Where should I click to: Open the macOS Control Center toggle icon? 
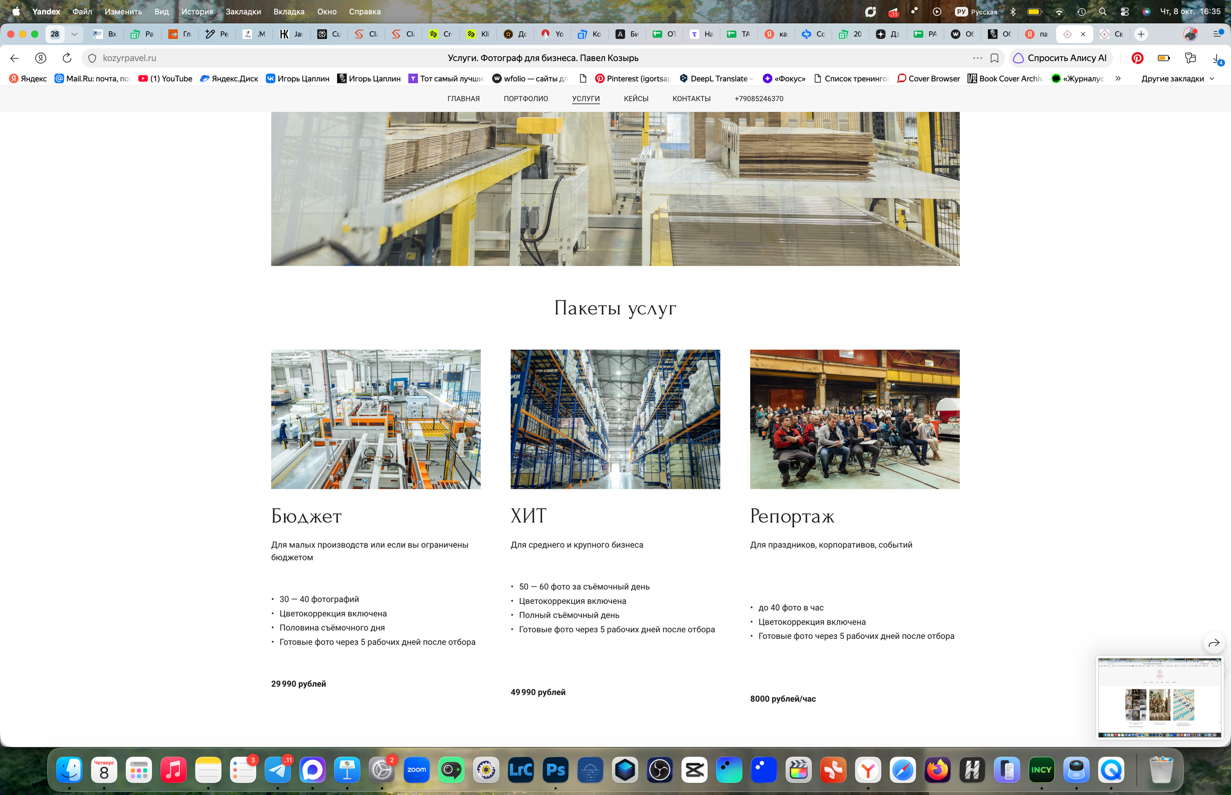pyautogui.click(x=1124, y=12)
